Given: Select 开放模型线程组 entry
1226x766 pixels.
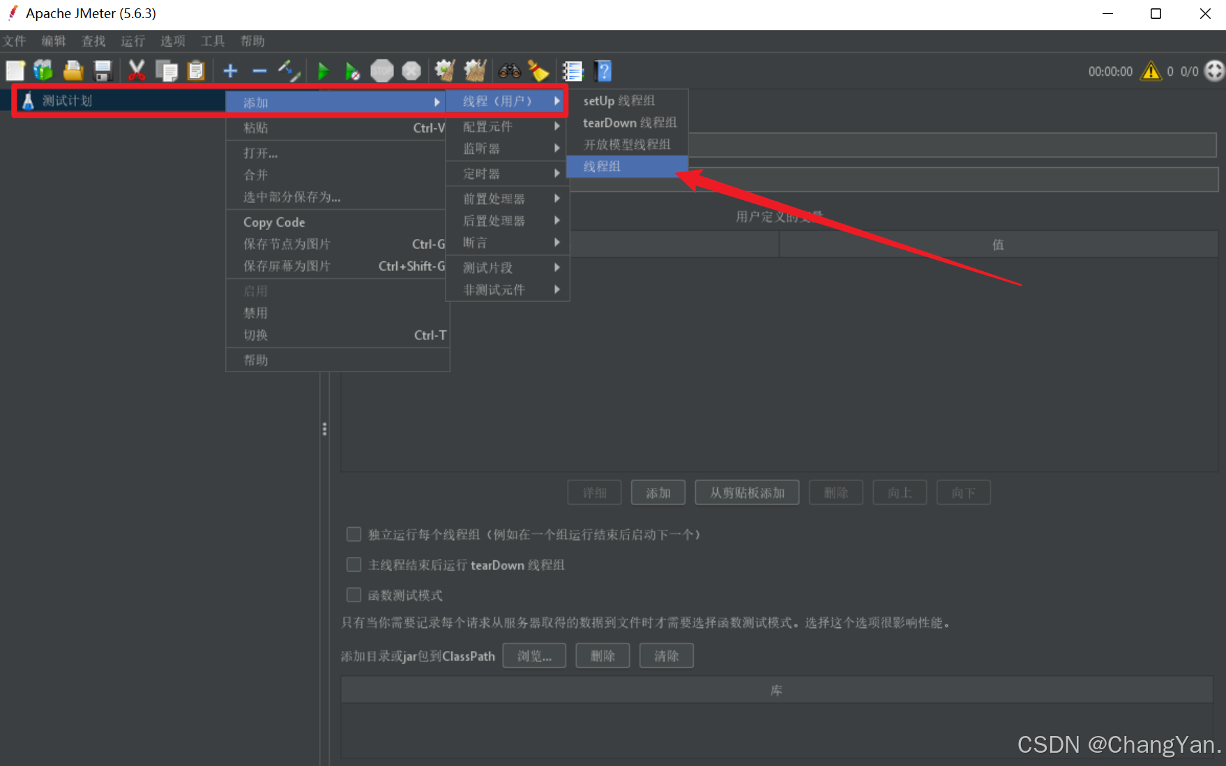Looking at the screenshot, I should [627, 144].
